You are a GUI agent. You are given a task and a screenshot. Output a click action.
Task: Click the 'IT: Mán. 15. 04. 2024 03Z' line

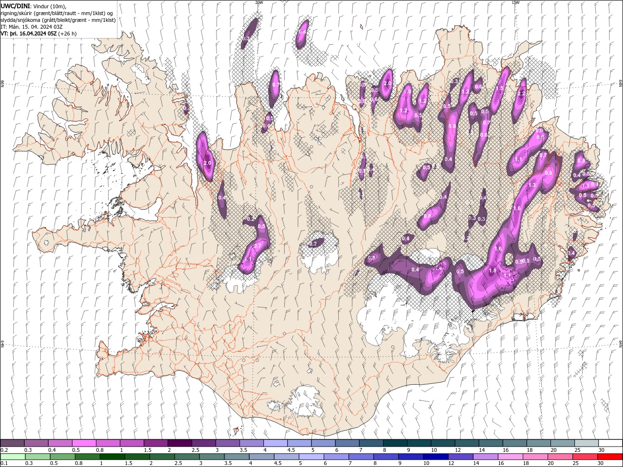coord(32,27)
